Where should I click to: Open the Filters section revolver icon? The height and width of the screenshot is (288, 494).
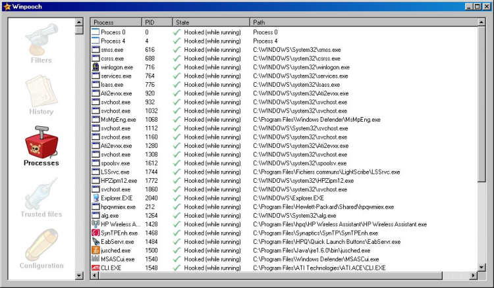(41, 39)
